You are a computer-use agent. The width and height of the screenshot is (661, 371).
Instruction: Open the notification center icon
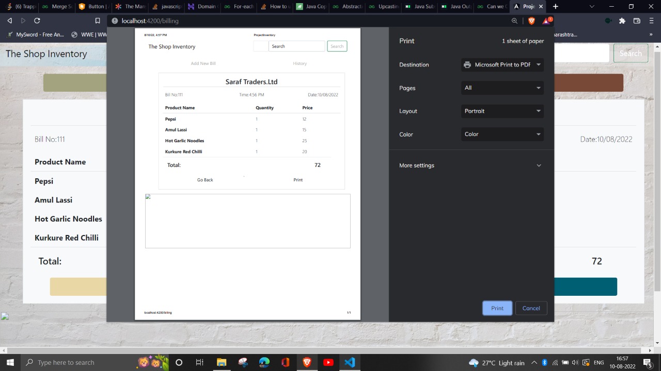click(647, 362)
